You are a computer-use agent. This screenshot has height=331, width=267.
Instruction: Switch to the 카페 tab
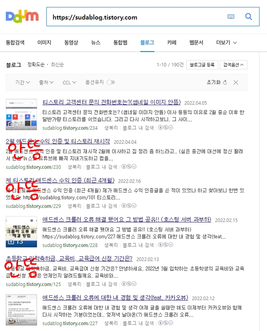tap(172, 43)
